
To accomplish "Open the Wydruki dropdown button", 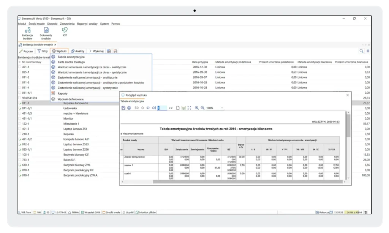I will click(59, 51).
